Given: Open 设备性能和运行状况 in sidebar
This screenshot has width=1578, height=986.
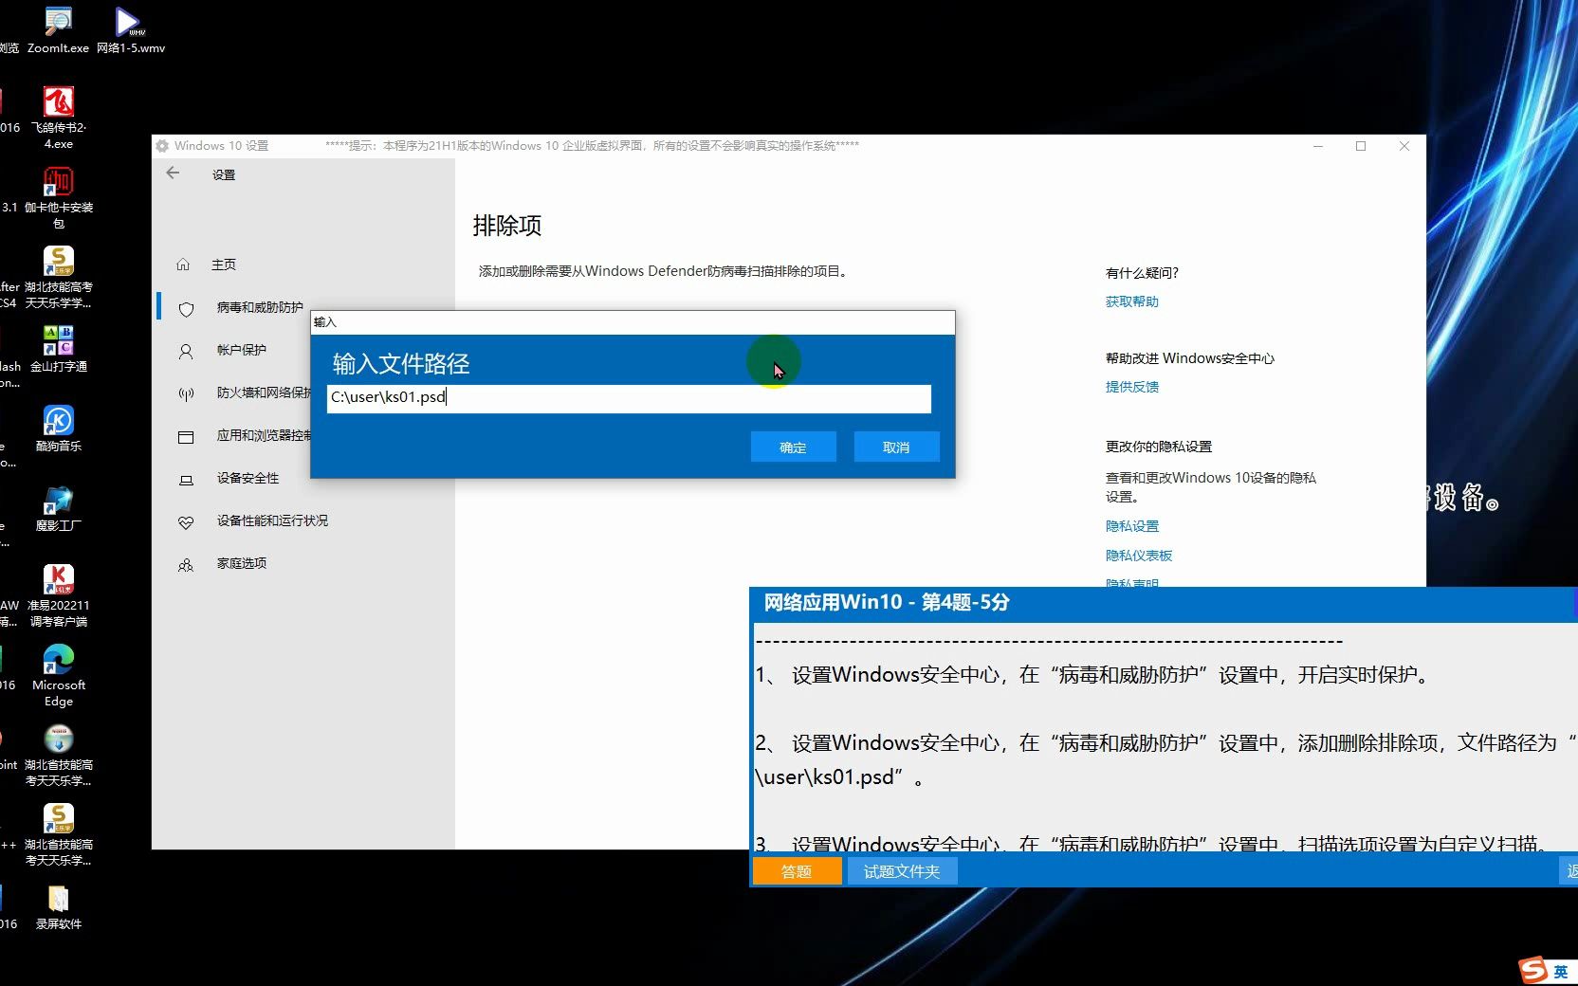Looking at the screenshot, I should 272,520.
